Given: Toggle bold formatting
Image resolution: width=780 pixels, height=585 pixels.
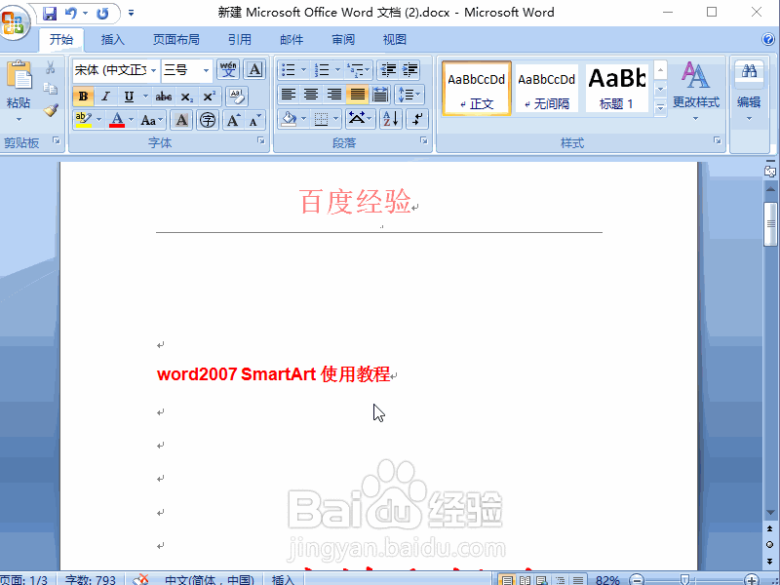Looking at the screenshot, I should [x=83, y=97].
